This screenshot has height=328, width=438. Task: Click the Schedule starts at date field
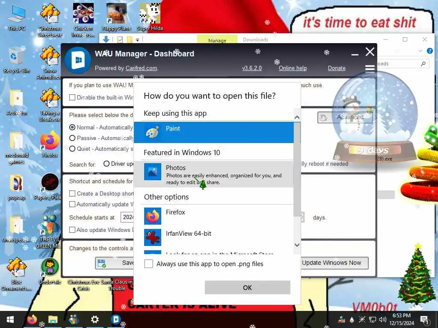(127, 217)
